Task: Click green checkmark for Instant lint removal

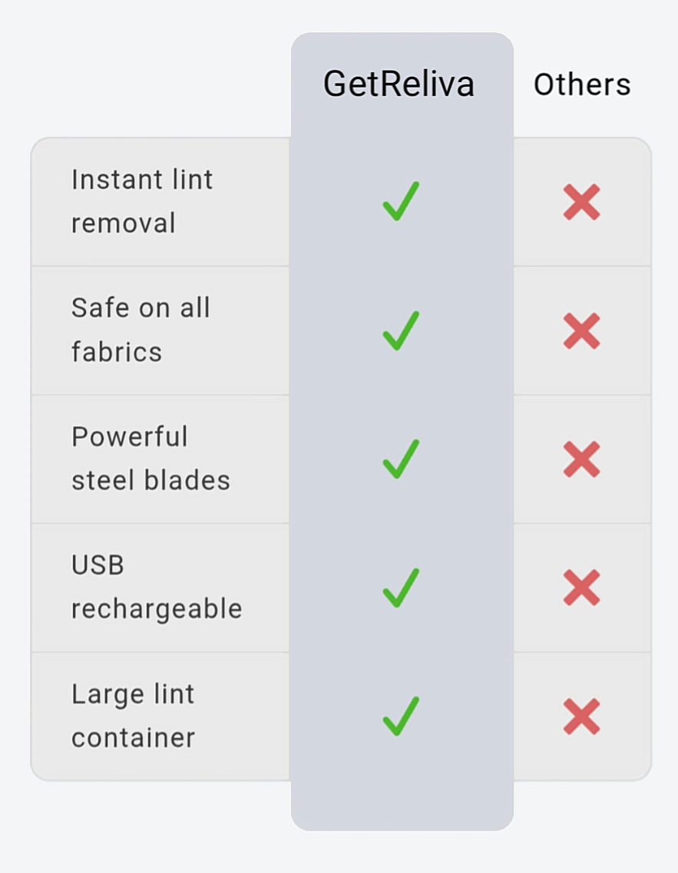Action: (401, 202)
